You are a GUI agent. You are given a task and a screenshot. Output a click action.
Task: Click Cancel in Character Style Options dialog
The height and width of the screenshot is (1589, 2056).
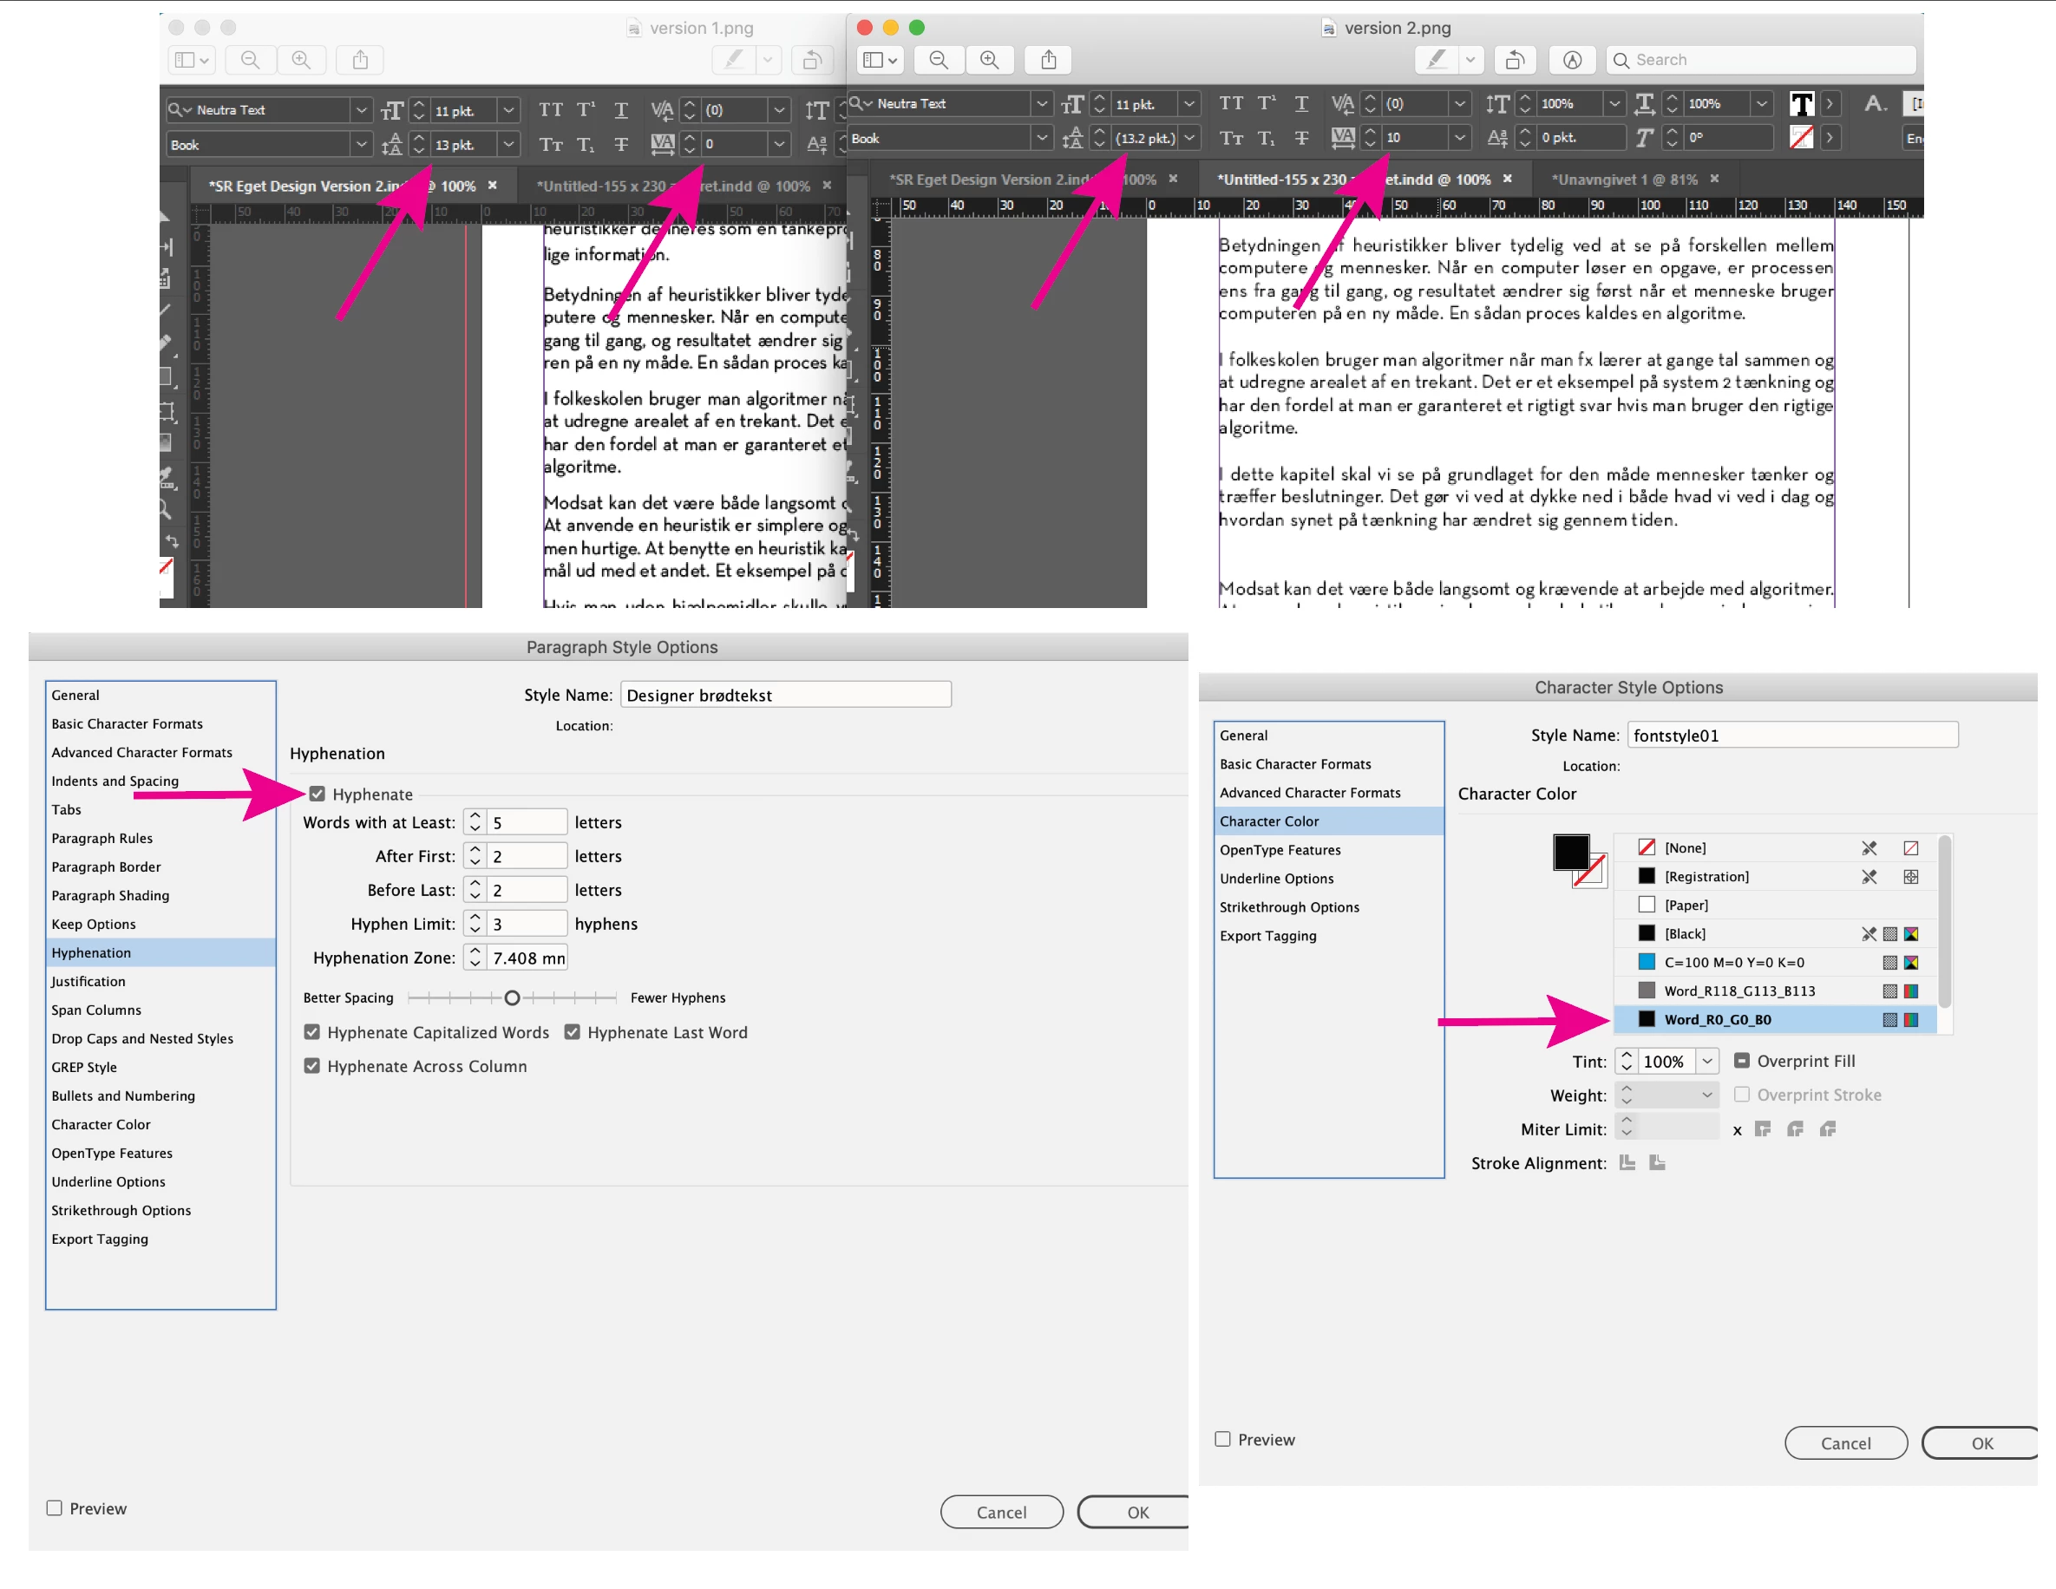click(x=1845, y=1443)
